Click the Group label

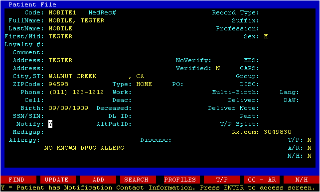point(248,76)
